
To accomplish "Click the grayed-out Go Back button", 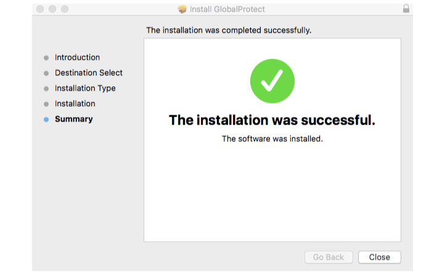I will 329,257.
